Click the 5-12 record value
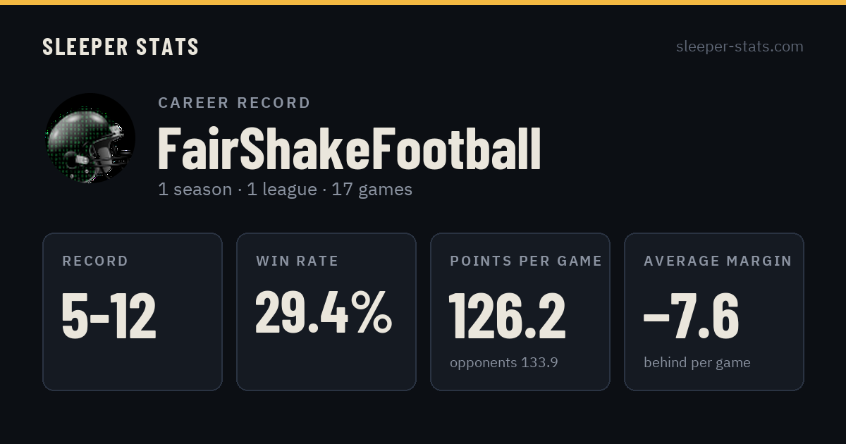846x444 pixels. [x=109, y=316]
